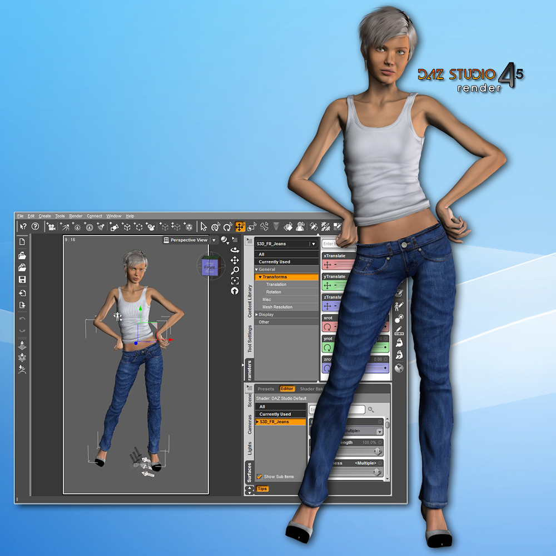556x556 pixels.
Task: Click the Frame selection control in viewport
Action: click(235, 281)
